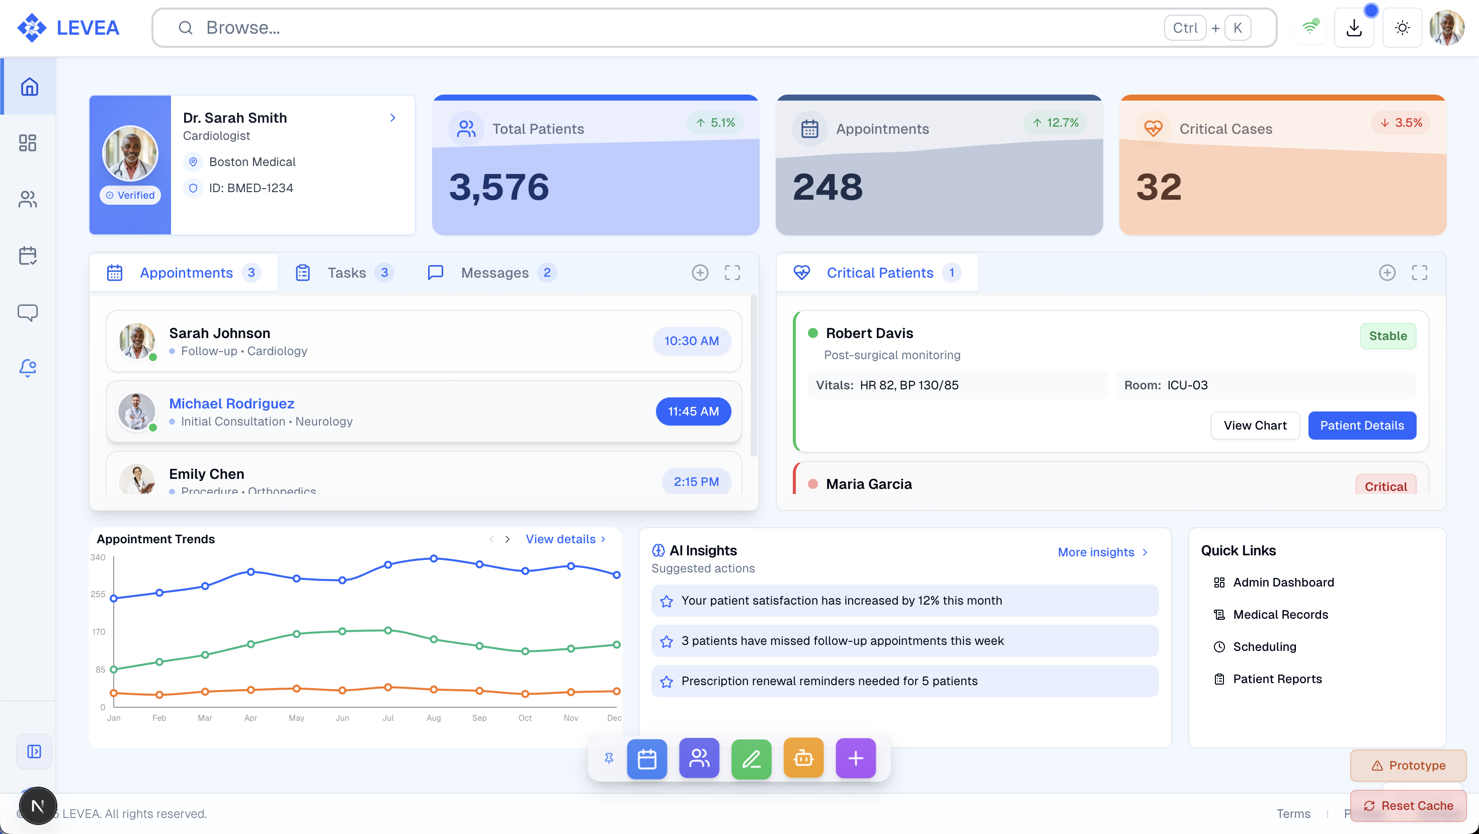Open More insights in AI Insights panel
Screen dimensions: 1479x834
1096,552
